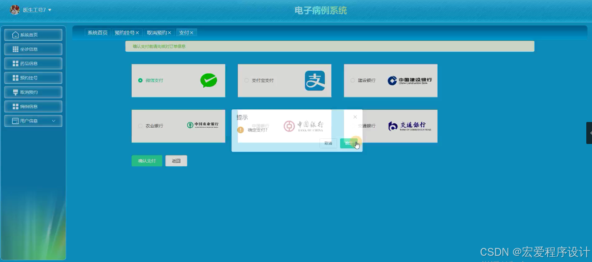Open 预约挂号 in the sidebar
Screen dimensions: 592x262
[33, 78]
